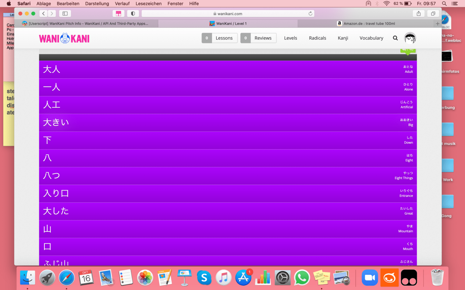465x290 pixels.
Task: Open Keynote from the Dock
Action: click(x=184, y=278)
